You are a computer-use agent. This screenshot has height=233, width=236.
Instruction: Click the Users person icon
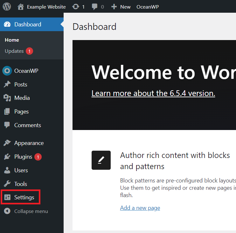[x=7, y=170]
